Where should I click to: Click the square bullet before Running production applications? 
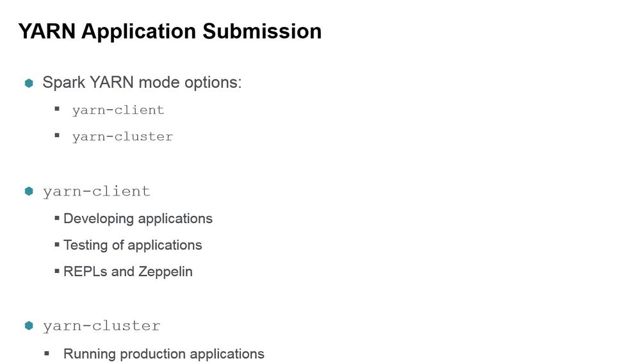pyautogui.click(x=47, y=353)
